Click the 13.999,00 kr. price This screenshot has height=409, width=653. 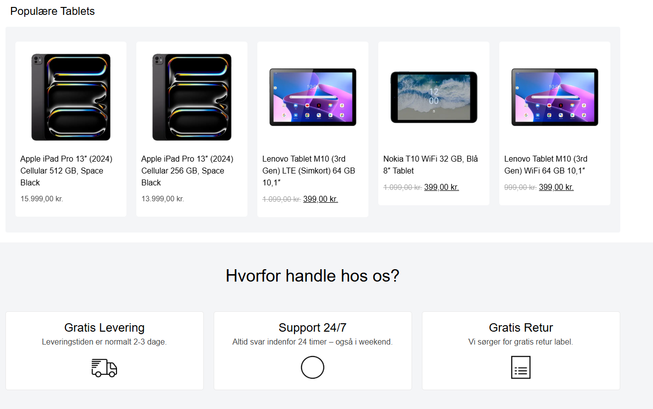pos(163,199)
